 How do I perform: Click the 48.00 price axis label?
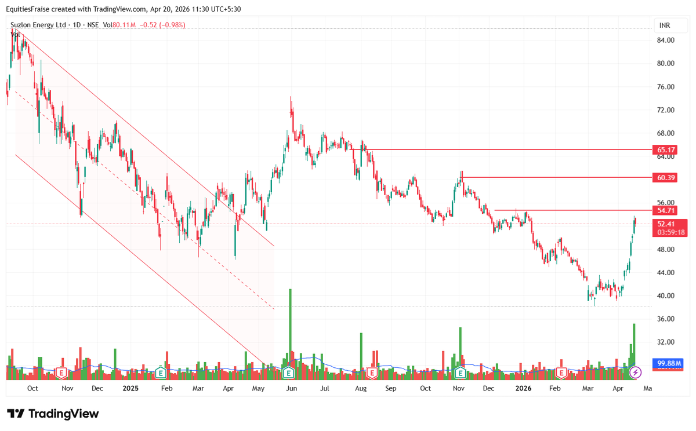(x=666, y=249)
